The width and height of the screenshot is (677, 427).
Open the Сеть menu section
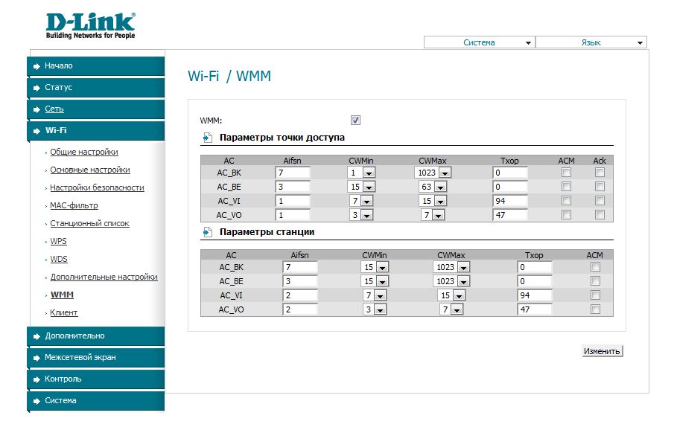(96, 109)
